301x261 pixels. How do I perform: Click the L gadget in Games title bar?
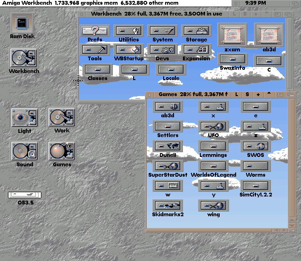click(x=237, y=95)
